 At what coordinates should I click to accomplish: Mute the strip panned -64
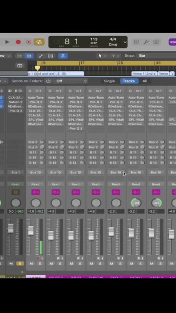(132, 264)
